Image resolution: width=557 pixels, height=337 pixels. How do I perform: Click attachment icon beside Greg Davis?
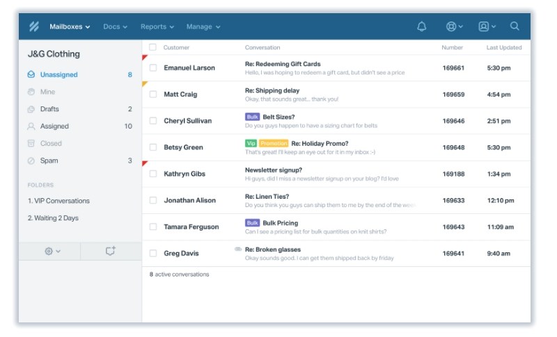coord(238,249)
